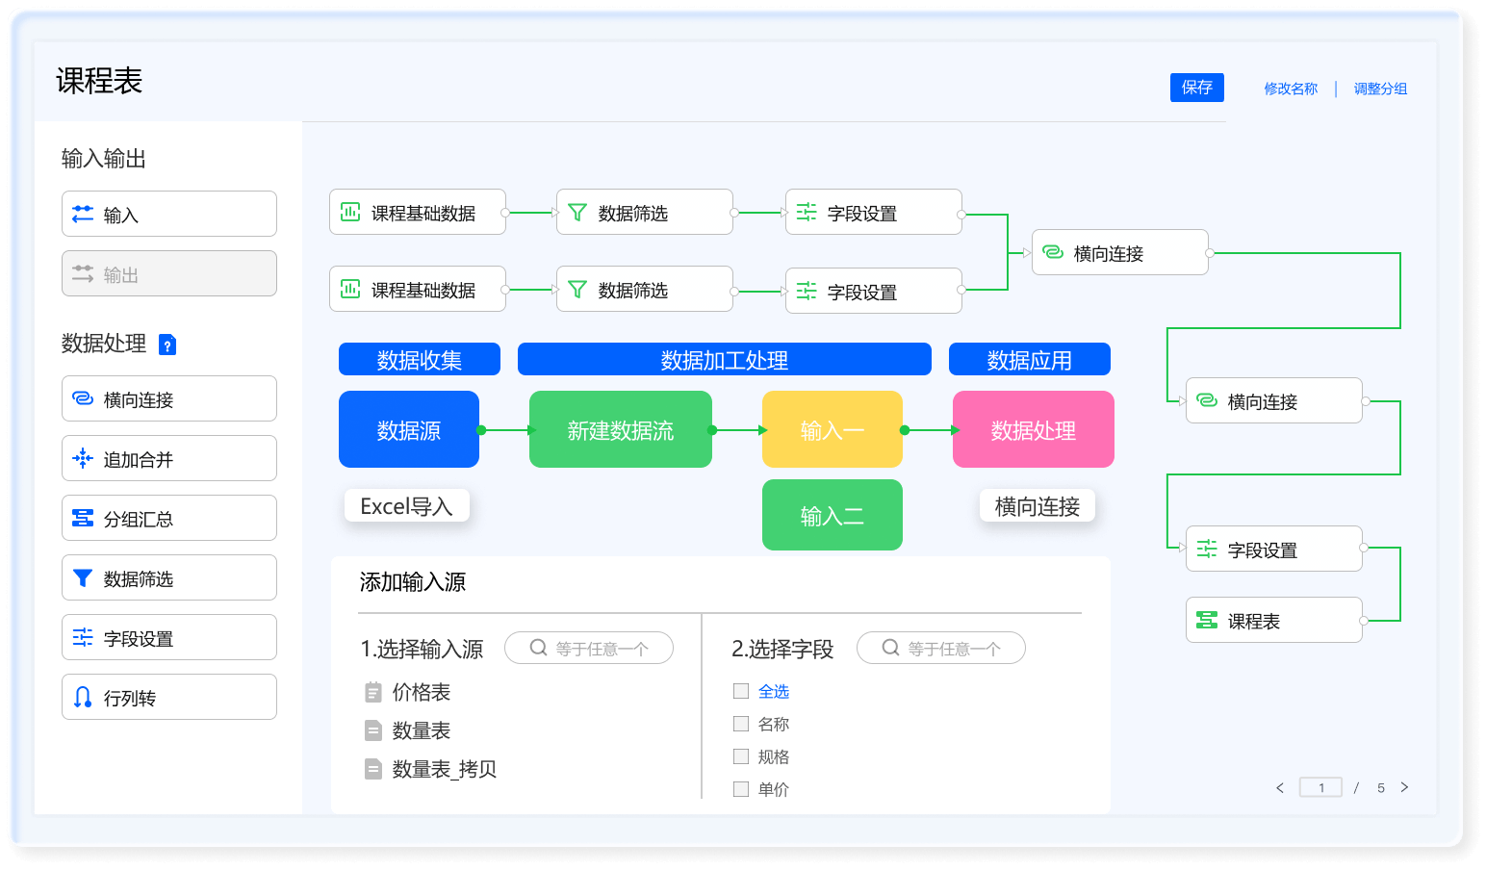
Task: Select the 数据加工处理 stage tab
Action: (x=724, y=360)
